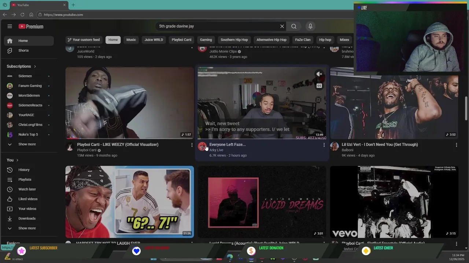This screenshot has width=469, height=263.
Task: Select the Juice WRLD filter chip
Action: pos(154,40)
